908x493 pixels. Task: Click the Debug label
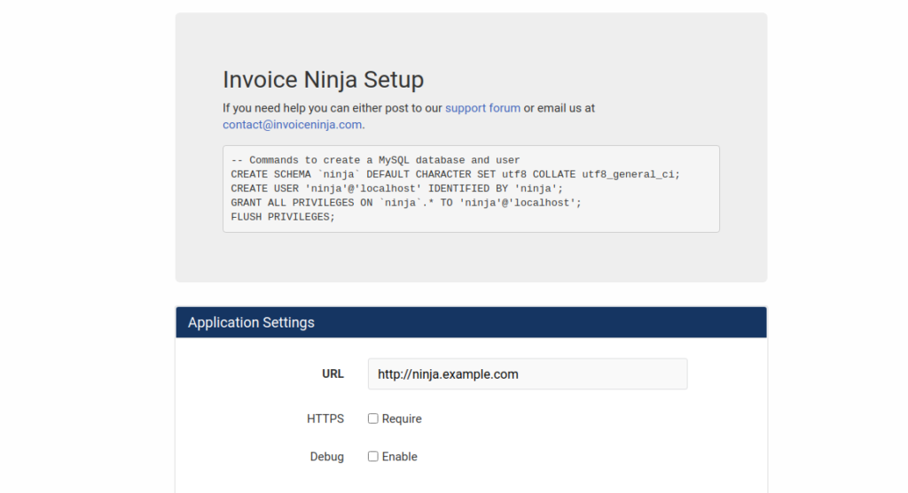[x=327, y=457]
